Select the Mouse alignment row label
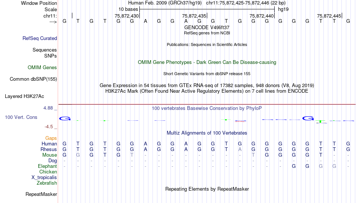356x203 pixels. pyautogui.click(x=50, y=155)
